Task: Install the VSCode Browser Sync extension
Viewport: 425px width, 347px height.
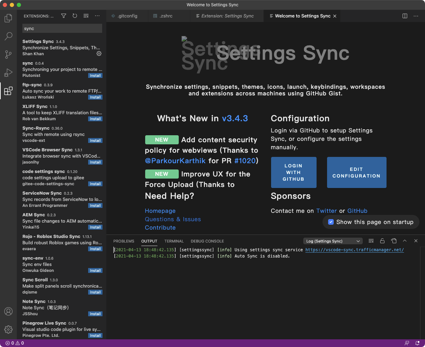Action: point(95,162)
